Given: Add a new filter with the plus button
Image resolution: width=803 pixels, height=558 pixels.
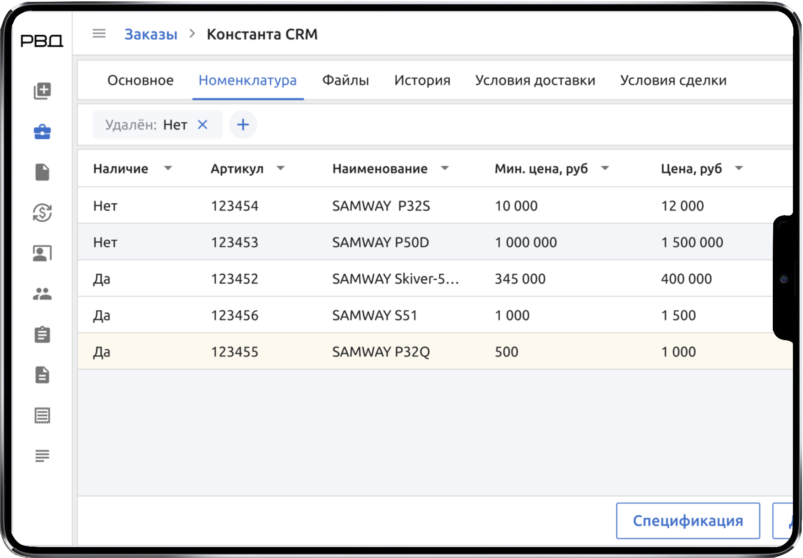Looking at the screenshot, I should point(243,125).
